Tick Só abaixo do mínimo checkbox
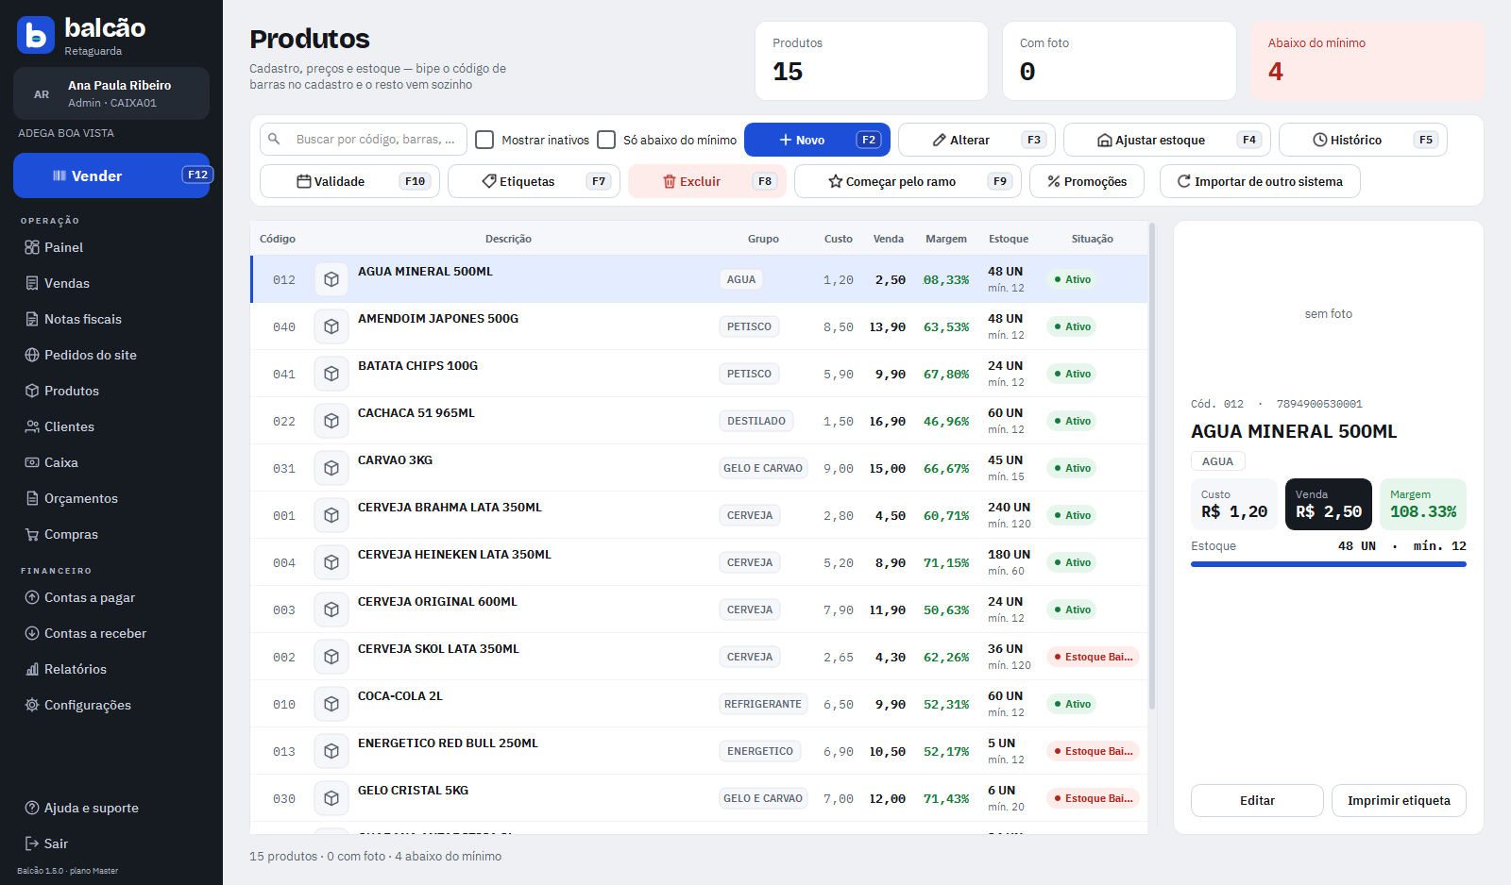The image size is (1511, 885). [606, 140]
